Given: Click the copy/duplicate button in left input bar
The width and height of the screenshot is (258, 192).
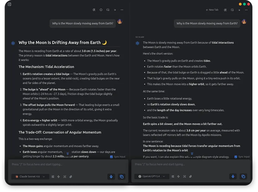Looking at the screenshot, I should pos(122,177).
